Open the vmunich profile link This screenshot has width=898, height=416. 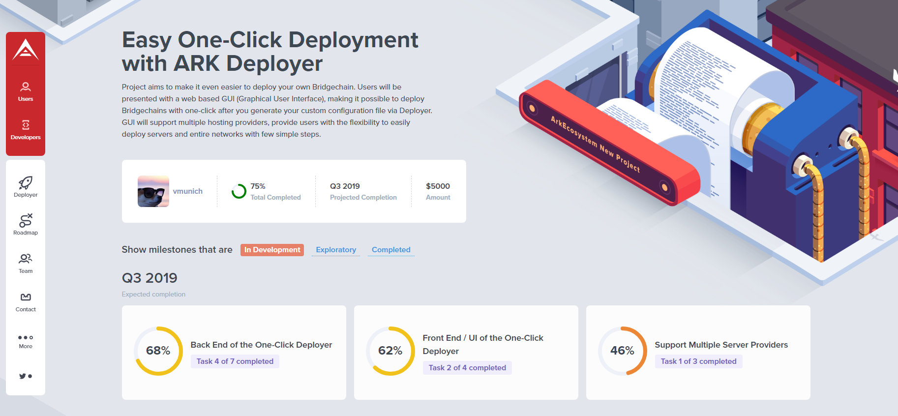(187, 191)
